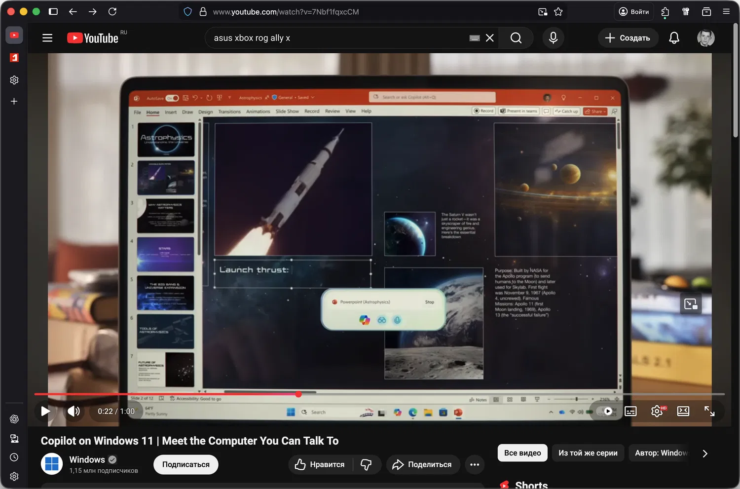Open YouTube notifications bell
740x489 pixels.
674,38
